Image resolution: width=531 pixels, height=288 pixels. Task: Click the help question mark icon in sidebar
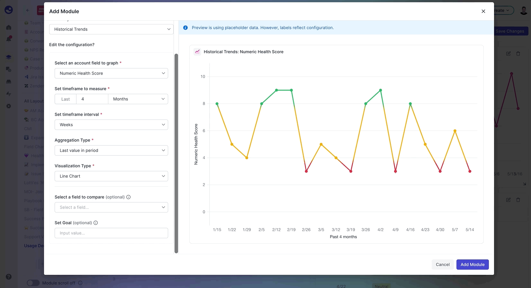9,277
